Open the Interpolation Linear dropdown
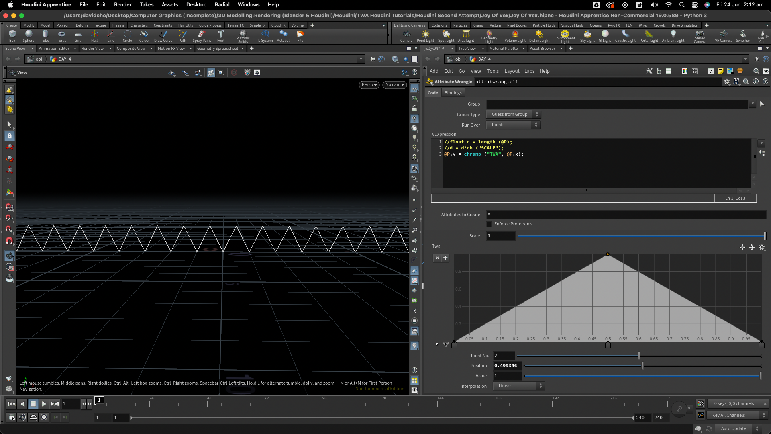This screenshot has height=434, width=771. (x=519, y=386)
